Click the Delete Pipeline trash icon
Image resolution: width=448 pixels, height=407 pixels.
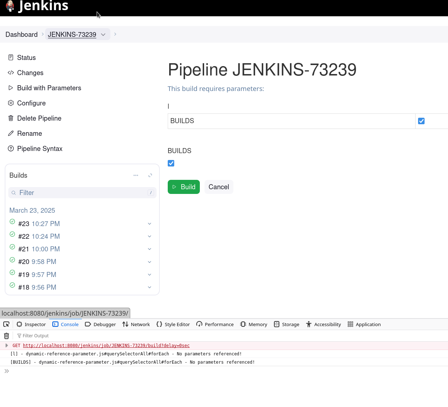(x=11, y=118)
